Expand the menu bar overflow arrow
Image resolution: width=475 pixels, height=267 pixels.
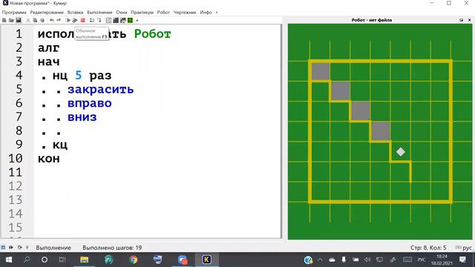coord(217,13)
